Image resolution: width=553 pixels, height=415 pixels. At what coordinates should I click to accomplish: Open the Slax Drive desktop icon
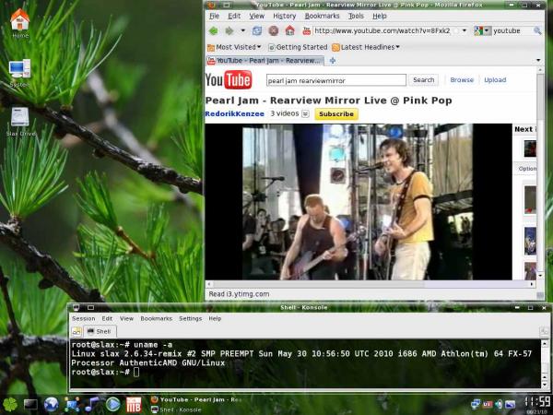(20, 121)
